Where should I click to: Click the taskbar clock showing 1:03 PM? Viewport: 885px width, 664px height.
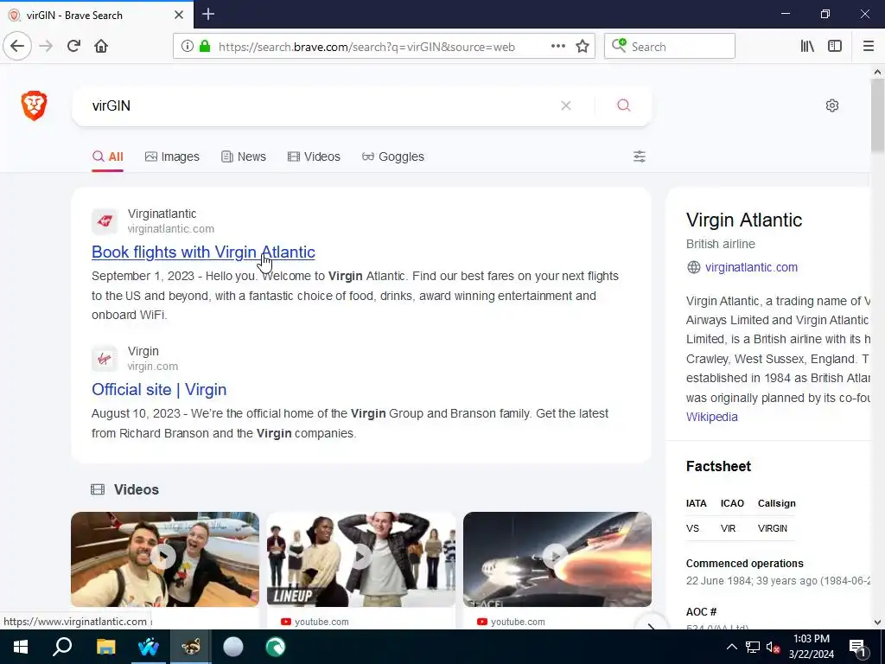click(811, 647)
